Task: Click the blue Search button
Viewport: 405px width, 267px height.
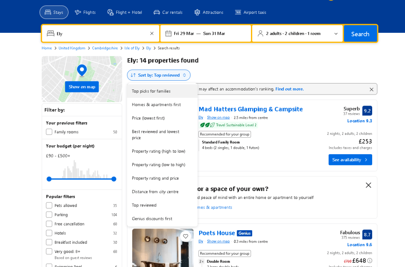Action: click(360, 34)
